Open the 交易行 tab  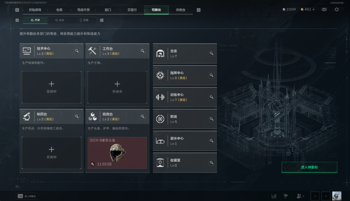(132, 10)
